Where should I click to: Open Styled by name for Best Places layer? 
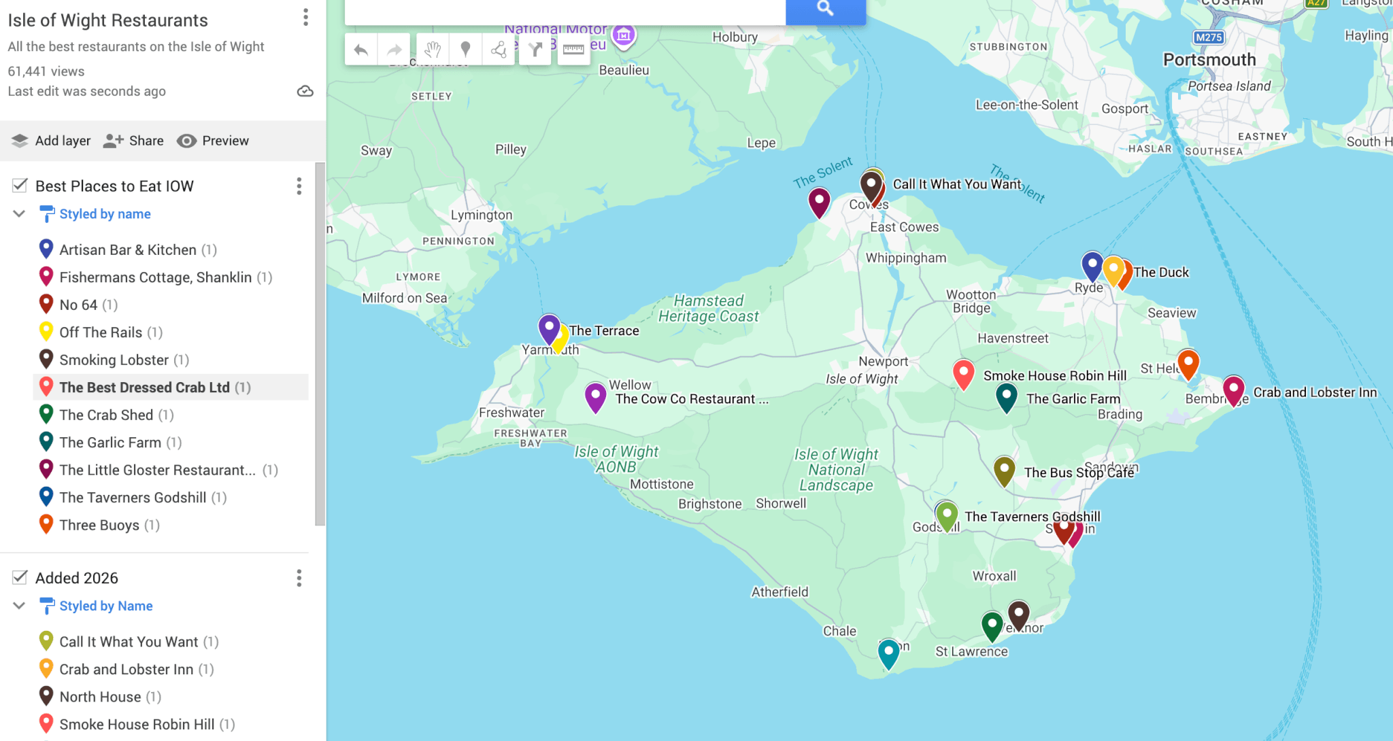(x=105, y=214)
